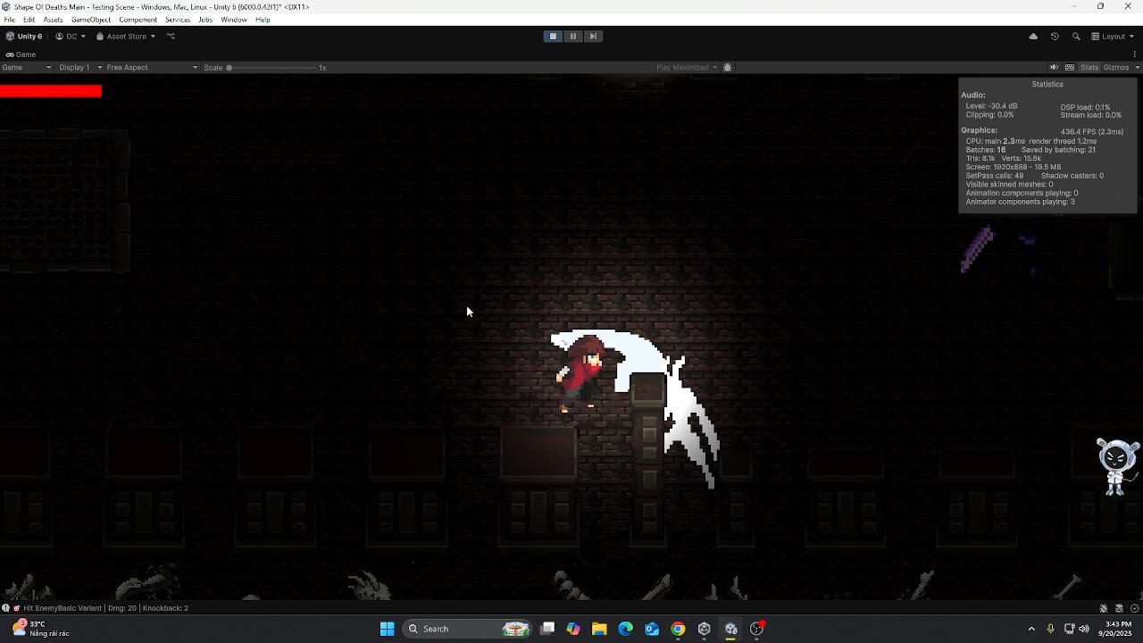Open the File menu
1143x643 pixels.
(9, 20)
